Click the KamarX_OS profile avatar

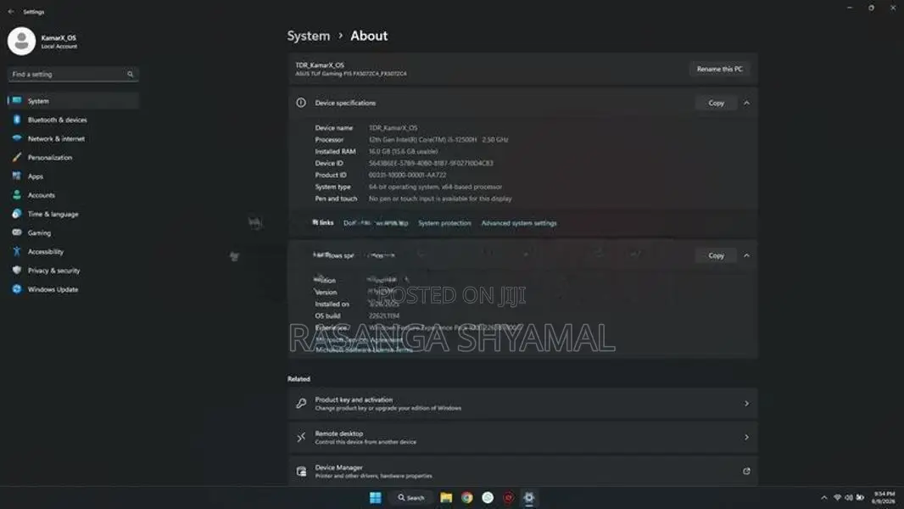(22, 42)
